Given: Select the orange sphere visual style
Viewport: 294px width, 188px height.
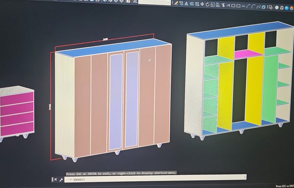Looking at the screenshot, I should tap(292, 8).
